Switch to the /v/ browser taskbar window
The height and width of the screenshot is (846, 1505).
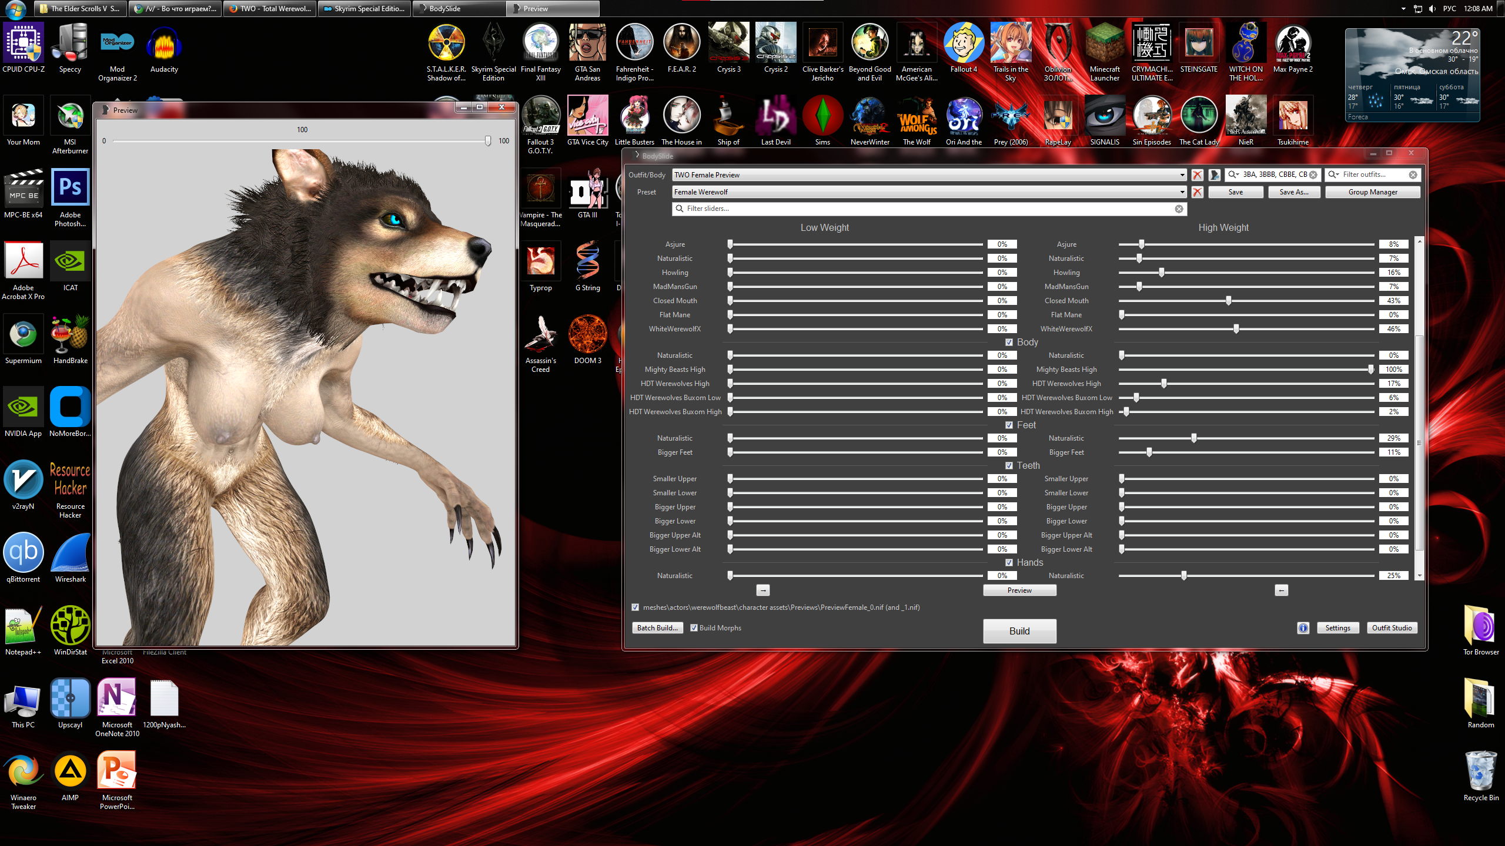(176, 9)
